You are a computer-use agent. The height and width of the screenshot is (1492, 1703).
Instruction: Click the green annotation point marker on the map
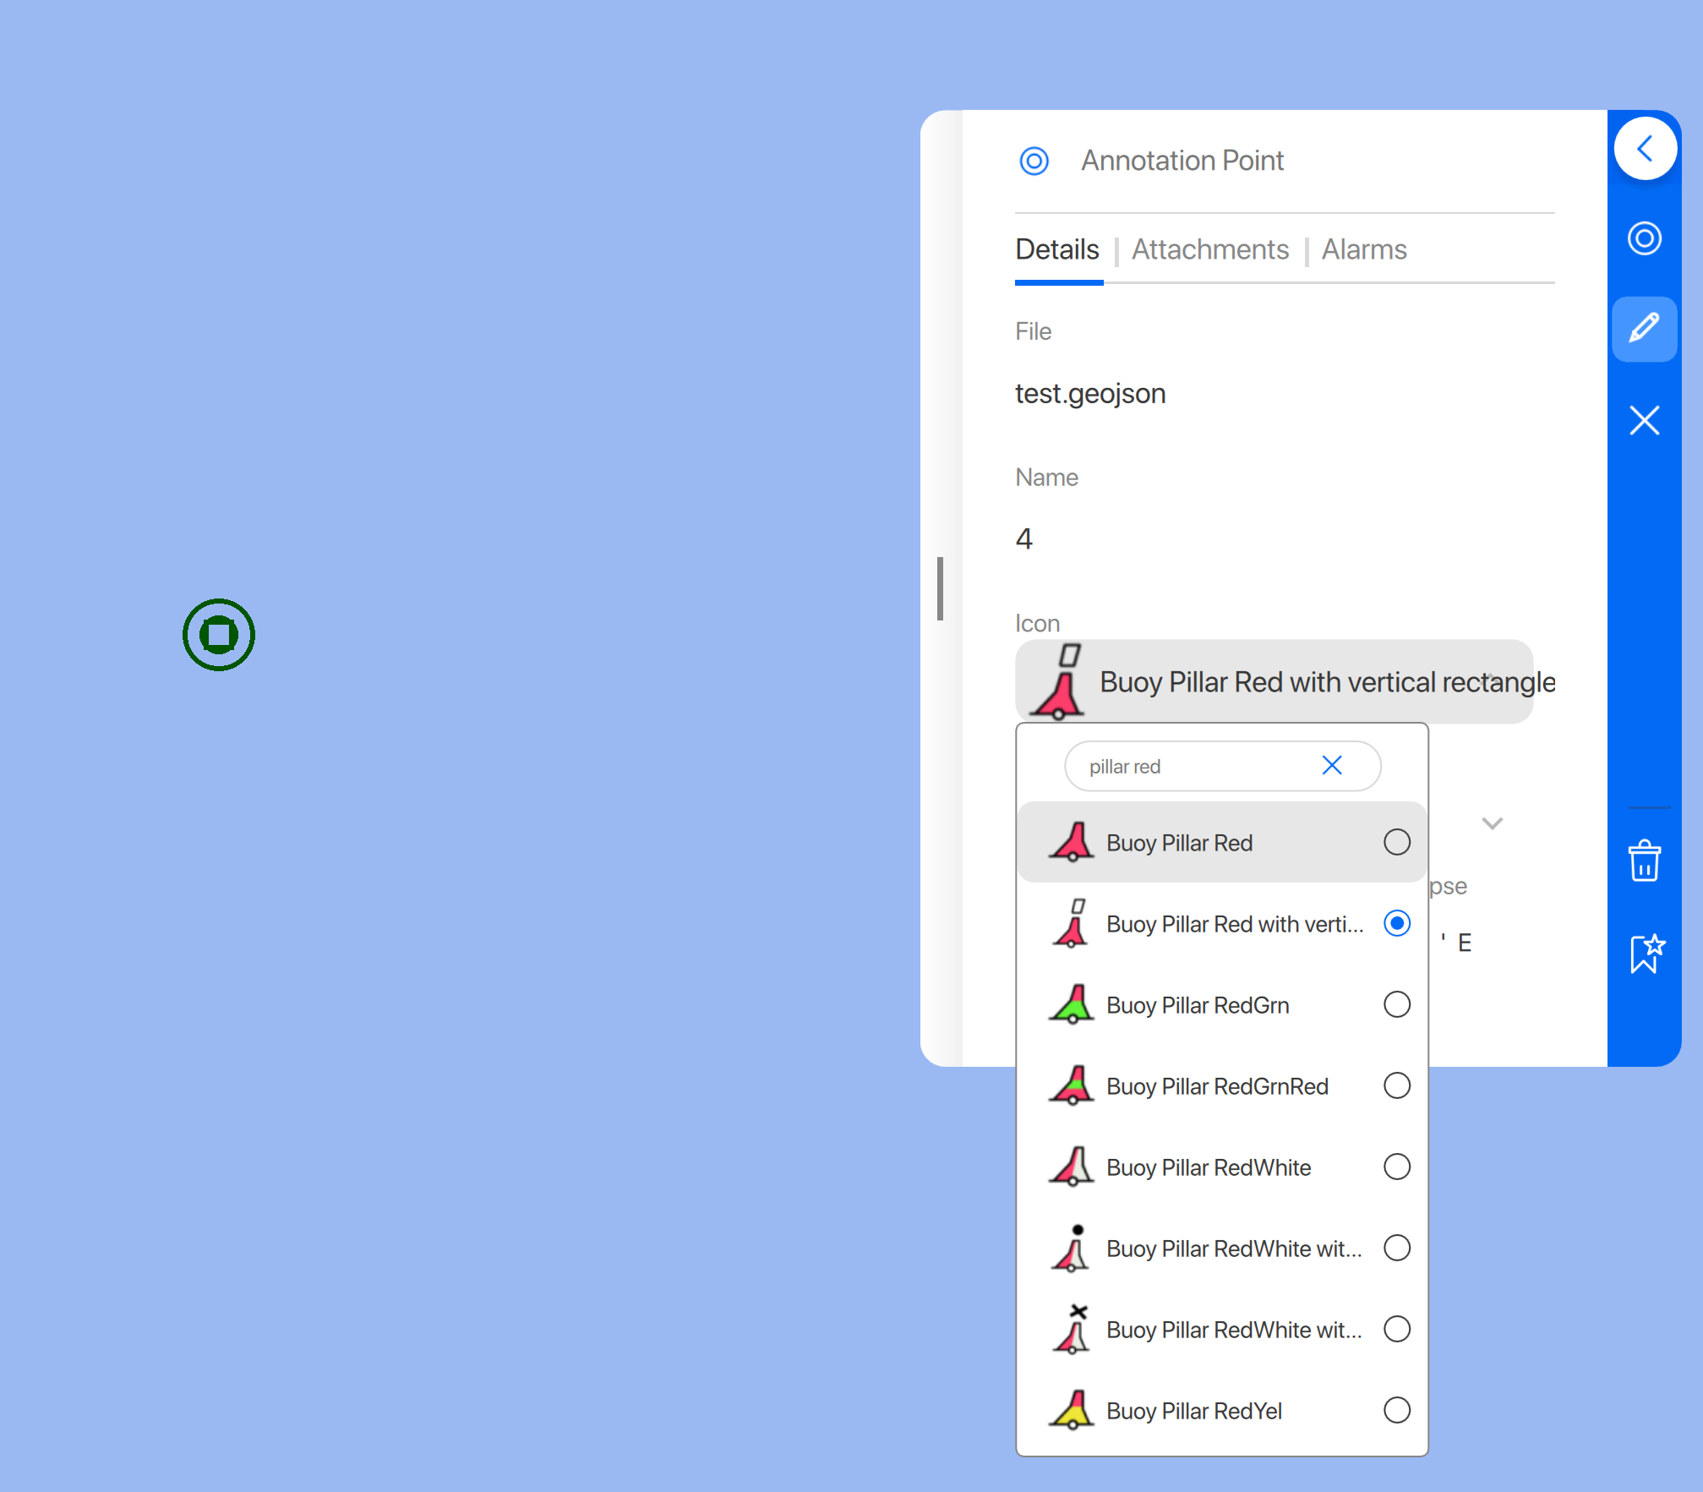coord(219,635)
